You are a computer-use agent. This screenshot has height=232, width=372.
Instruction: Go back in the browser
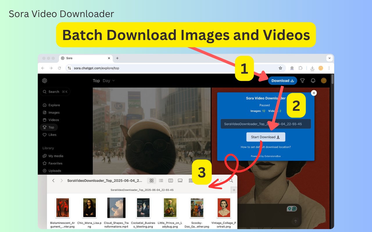43,68
